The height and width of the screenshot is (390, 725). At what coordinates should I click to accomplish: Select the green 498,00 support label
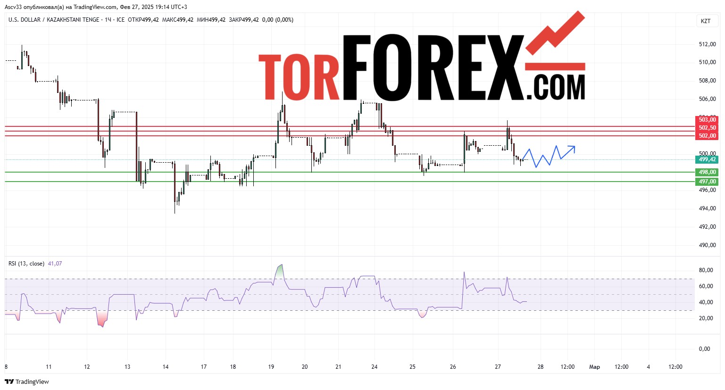pyautogui.click(x=707, y=172)
